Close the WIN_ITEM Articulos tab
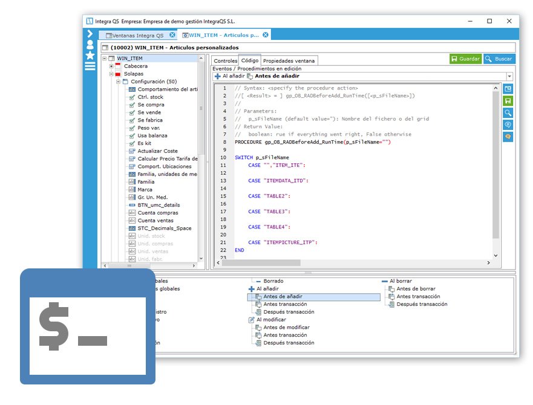Screen dimensions: 533x405 (266, 35)
